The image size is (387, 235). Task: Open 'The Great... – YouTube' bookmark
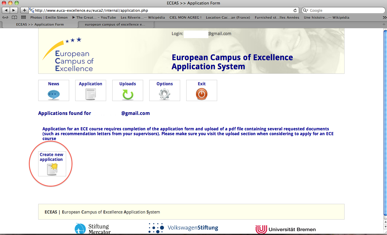pyautogui.click(x=94, y=18)
